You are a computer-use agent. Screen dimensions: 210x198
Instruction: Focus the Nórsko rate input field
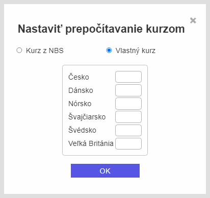[128, 104]
